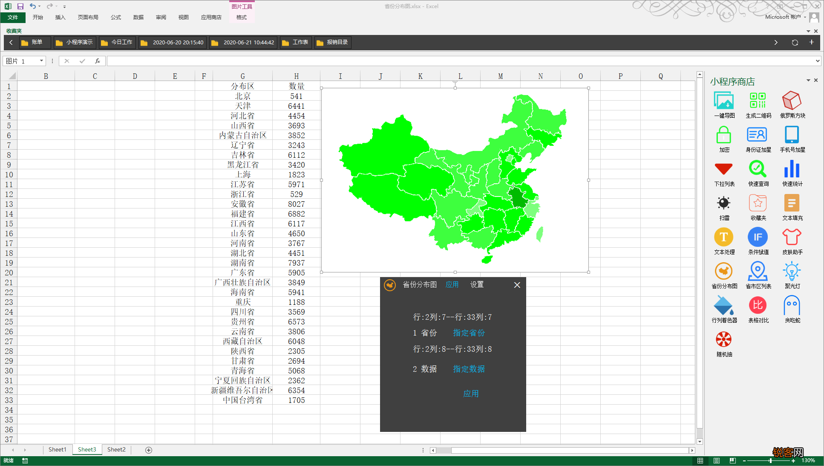
Task: Add a new sheet with plus button
Action: pos(149,450)
